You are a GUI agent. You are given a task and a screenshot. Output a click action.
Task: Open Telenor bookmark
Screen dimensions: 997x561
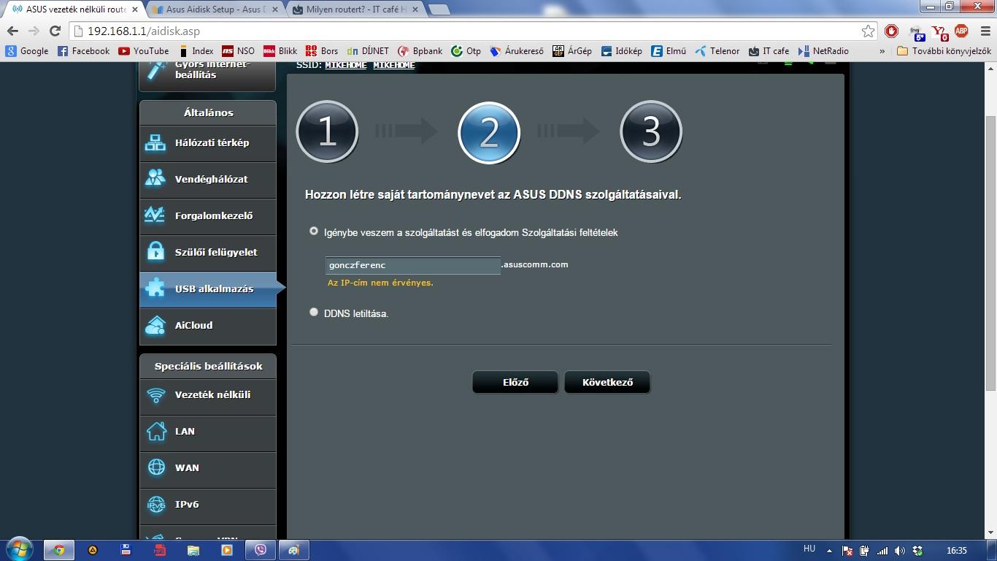pyautogui.click(x=717, y=51)
